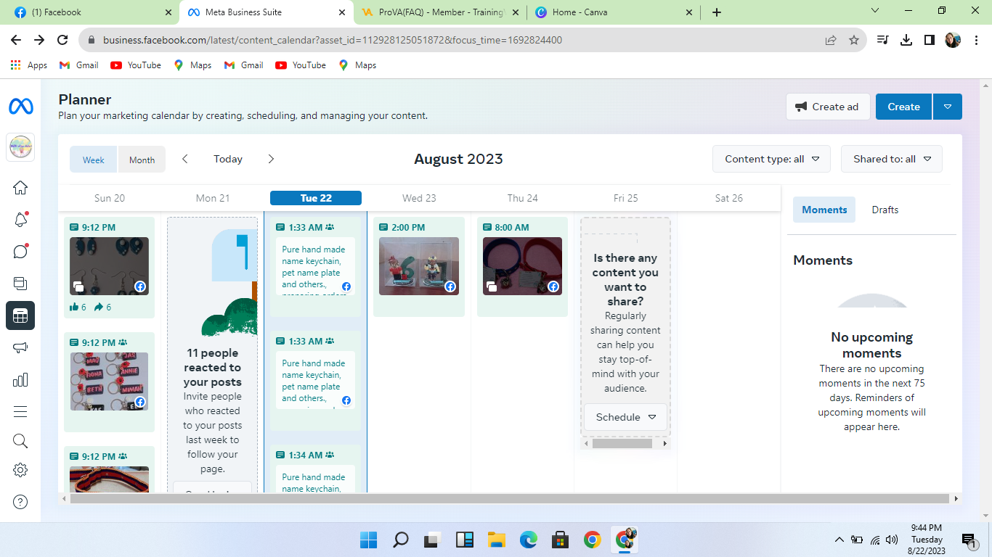
Task: Click the planner scrollbar's right arrow
Action: 956,499
